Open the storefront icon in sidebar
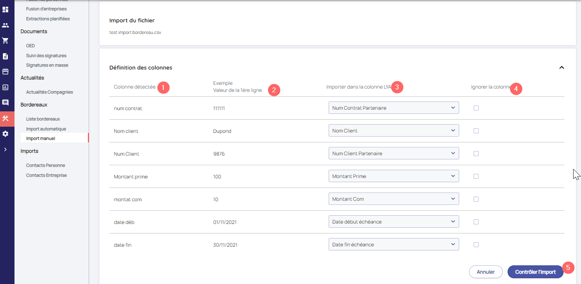Viewport: 581px width, 284px height. point(5,72)
